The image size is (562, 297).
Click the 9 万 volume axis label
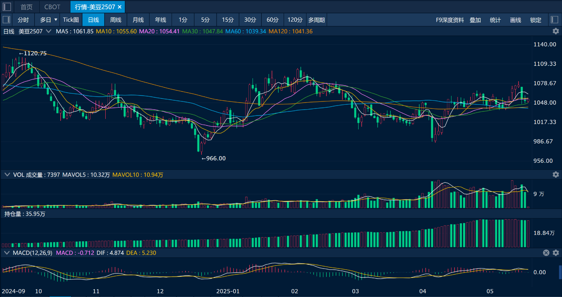coord(539,194)
